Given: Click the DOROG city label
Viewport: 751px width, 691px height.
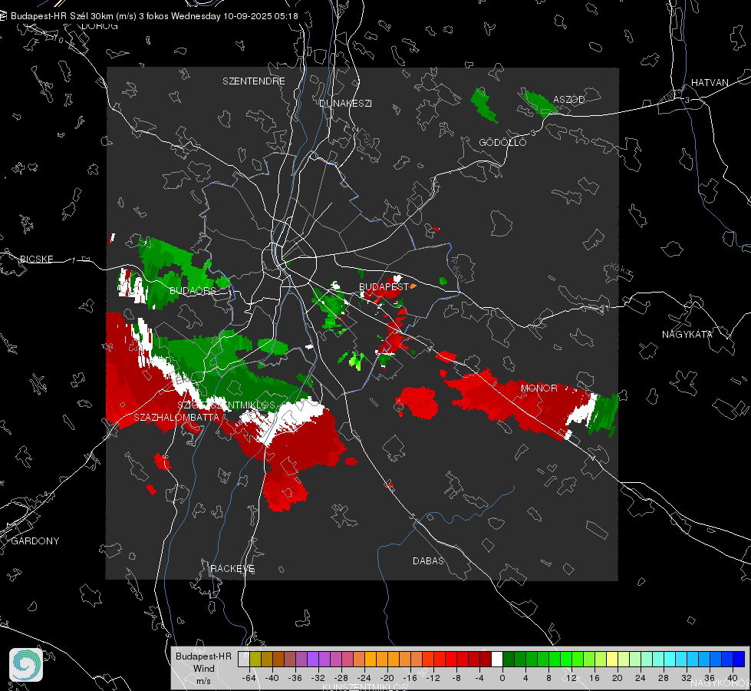Looking at the screenshot, I should (100, 26).
